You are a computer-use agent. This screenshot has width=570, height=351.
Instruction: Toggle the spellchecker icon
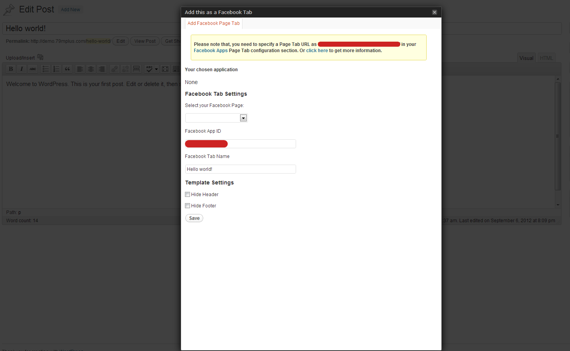149,69
